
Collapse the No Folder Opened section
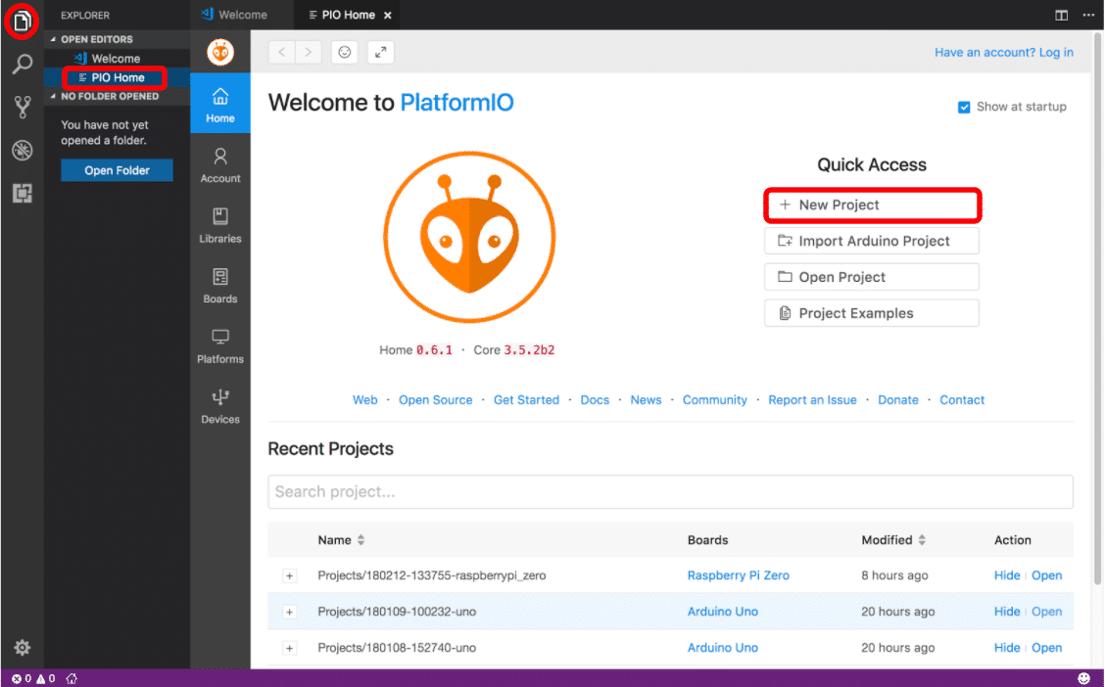click(54, 97)
